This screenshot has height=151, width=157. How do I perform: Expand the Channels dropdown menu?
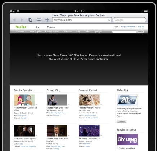21,31
